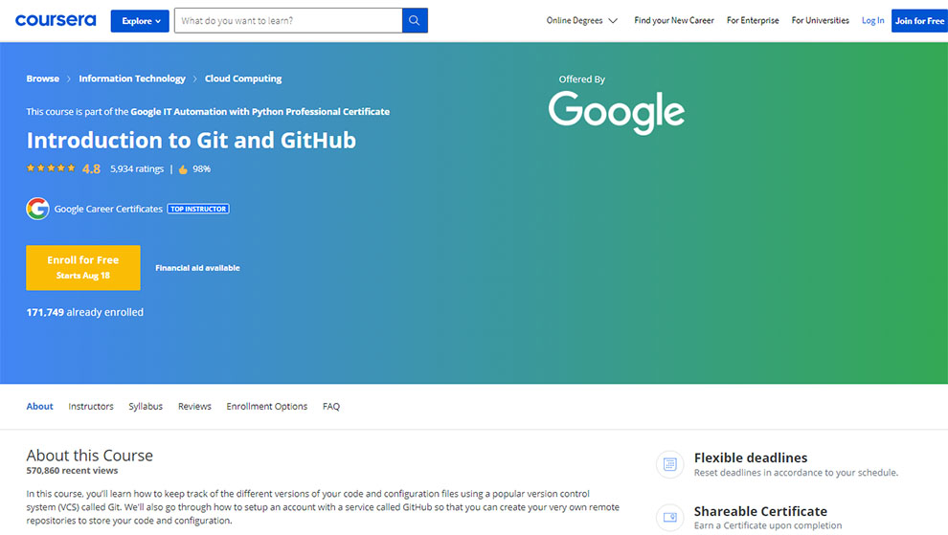Click the 'About this Course' heading
Viewport: 948px width, 535px height.
tap(89, 456)
